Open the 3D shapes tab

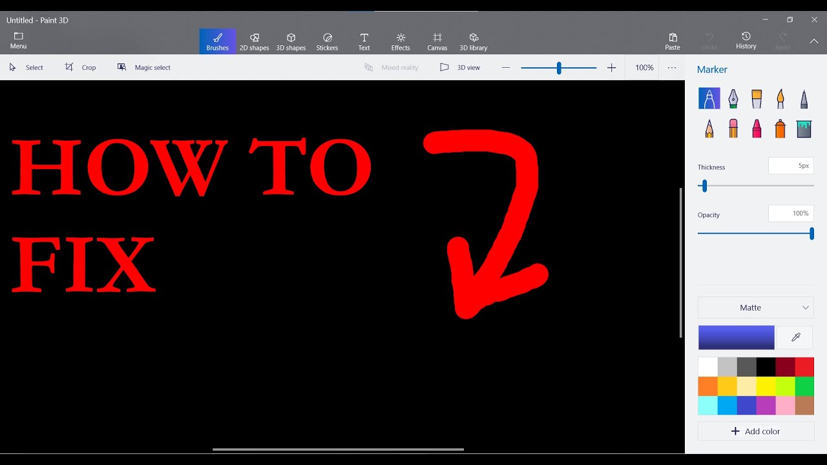coord(291,41)
